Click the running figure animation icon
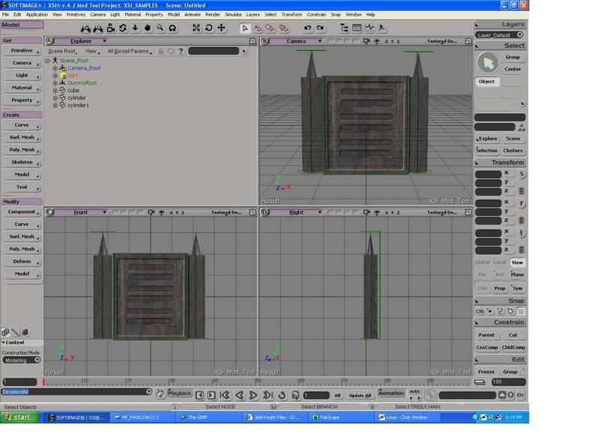Screen dimensions: 599x433 (x=382, y=28)
